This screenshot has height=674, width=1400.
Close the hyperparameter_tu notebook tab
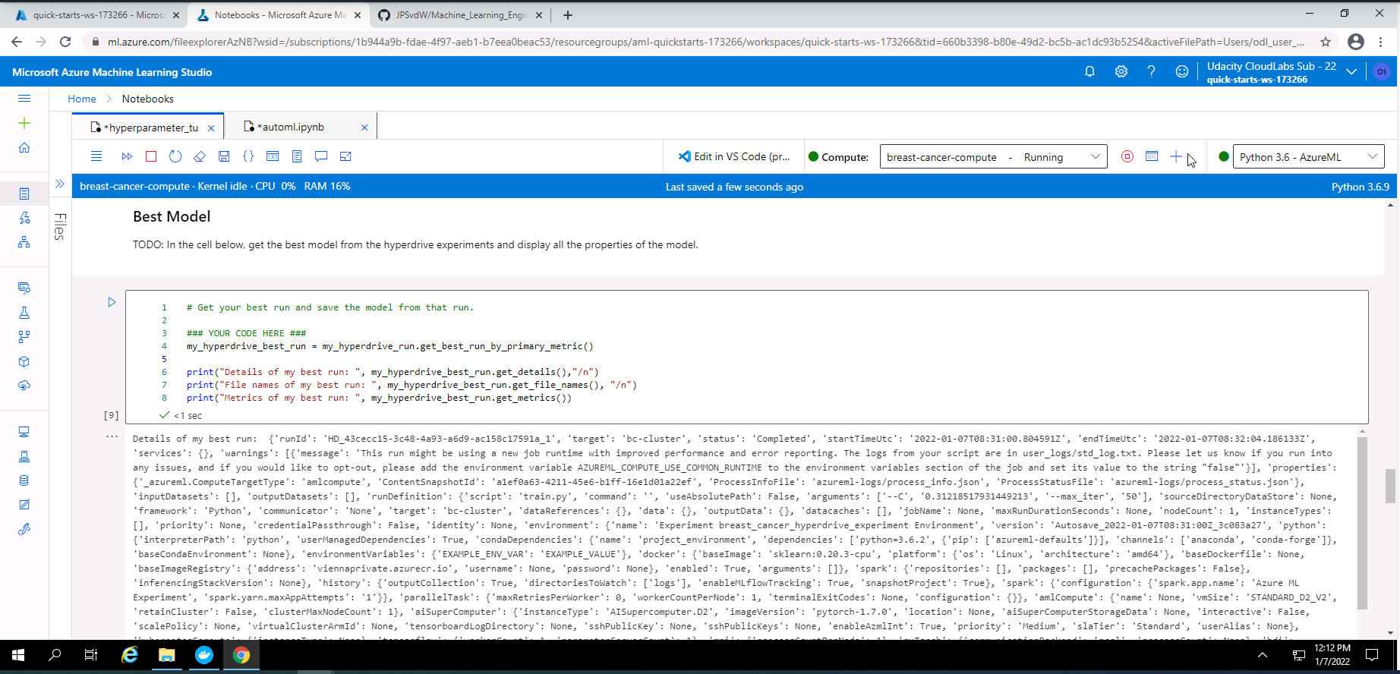tap(211, 128)
